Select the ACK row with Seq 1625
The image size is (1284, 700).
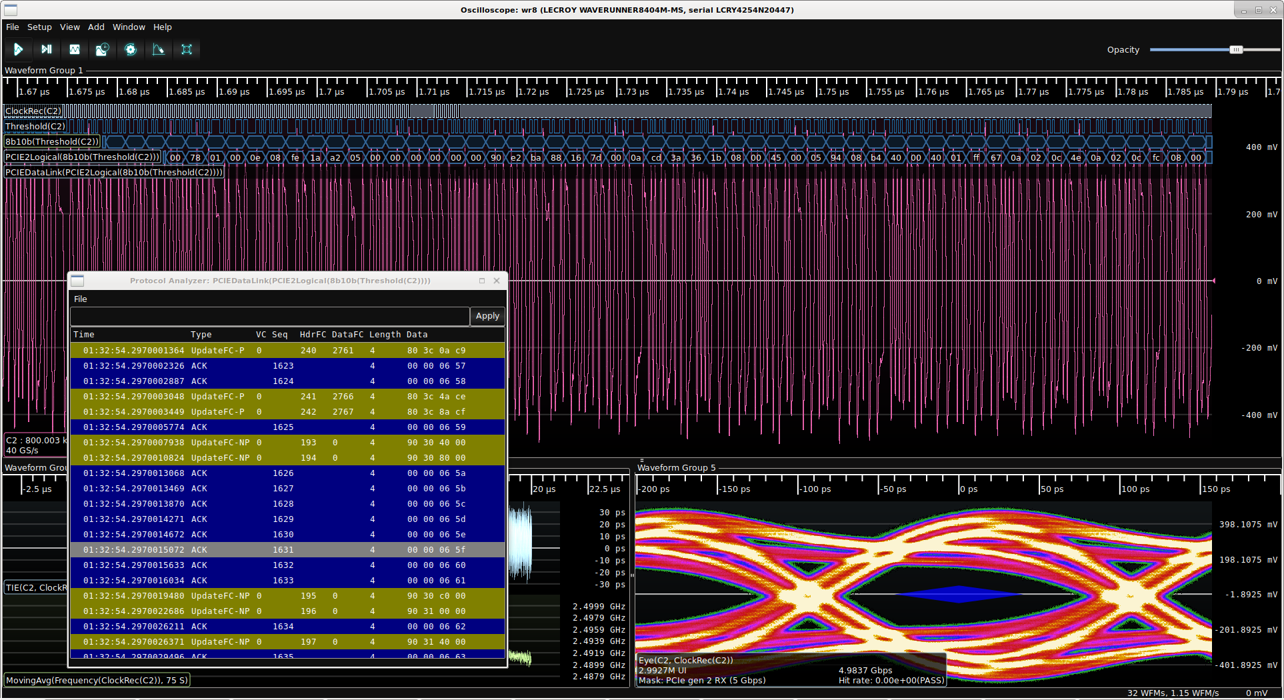point(287,427)
